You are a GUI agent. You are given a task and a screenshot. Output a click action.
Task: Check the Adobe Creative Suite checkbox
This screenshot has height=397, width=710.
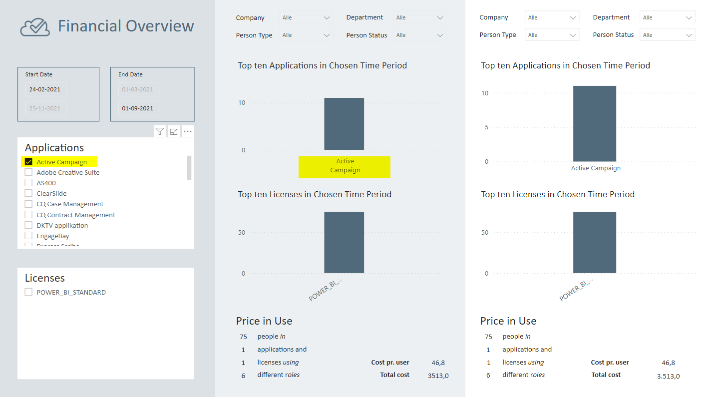tap(28, 172)
